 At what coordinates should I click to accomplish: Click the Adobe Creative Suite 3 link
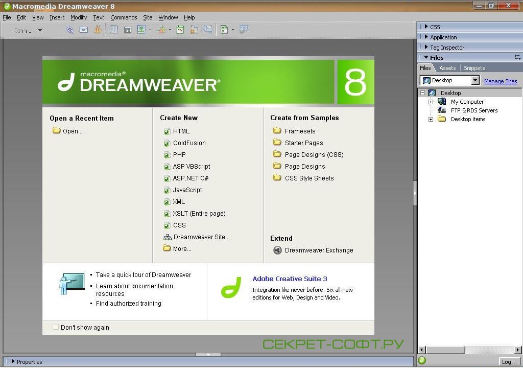(x=290, y=279)
